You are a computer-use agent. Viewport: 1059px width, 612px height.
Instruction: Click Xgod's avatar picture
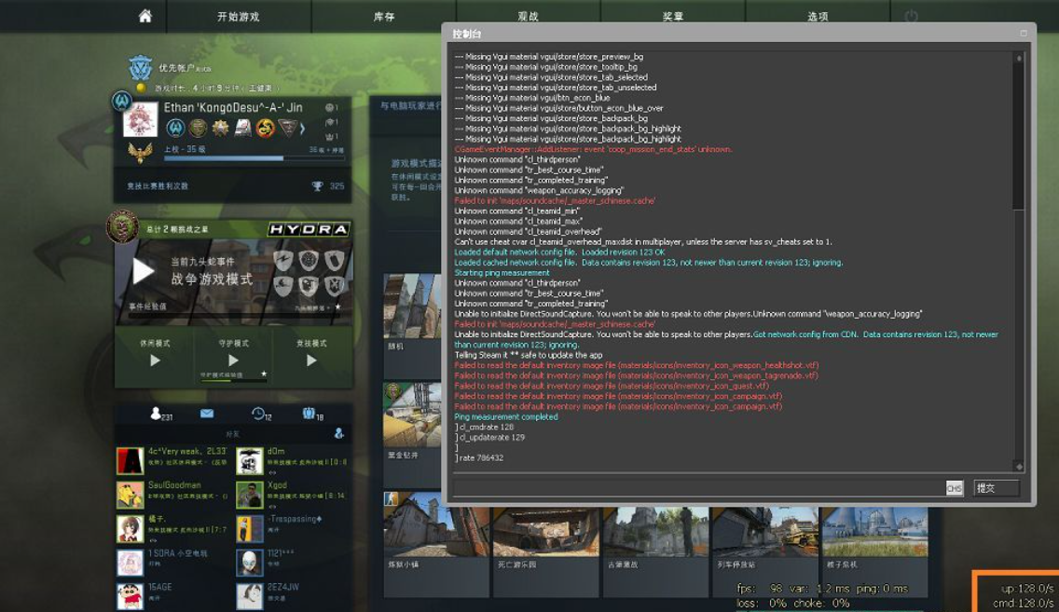click(x=249, y=496)
